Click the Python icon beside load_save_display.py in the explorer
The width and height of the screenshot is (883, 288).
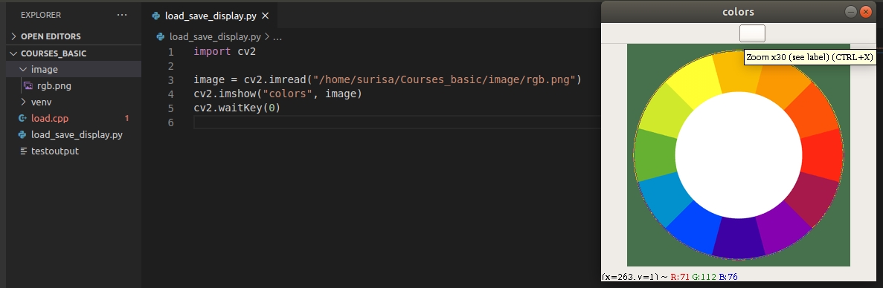tap(22, 135)
